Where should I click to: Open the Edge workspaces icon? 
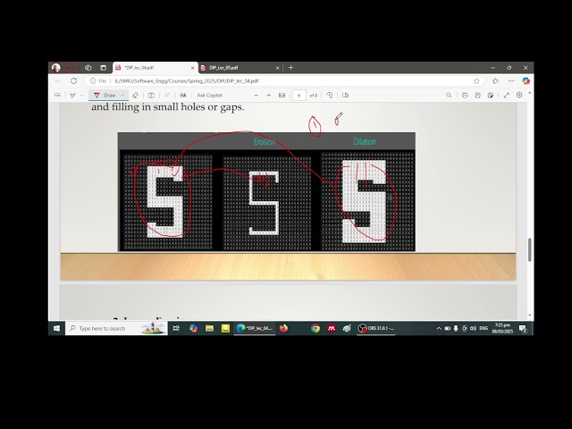click(x=88, y=68)
